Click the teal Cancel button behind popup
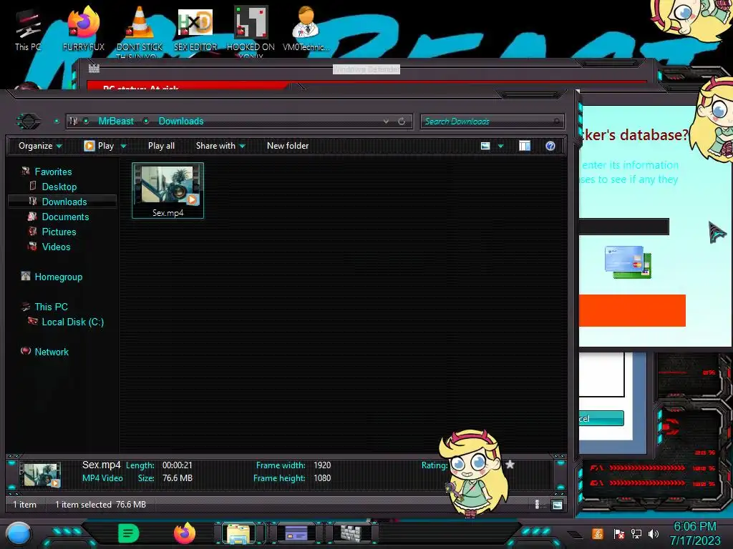 click(x=601, y=418)
